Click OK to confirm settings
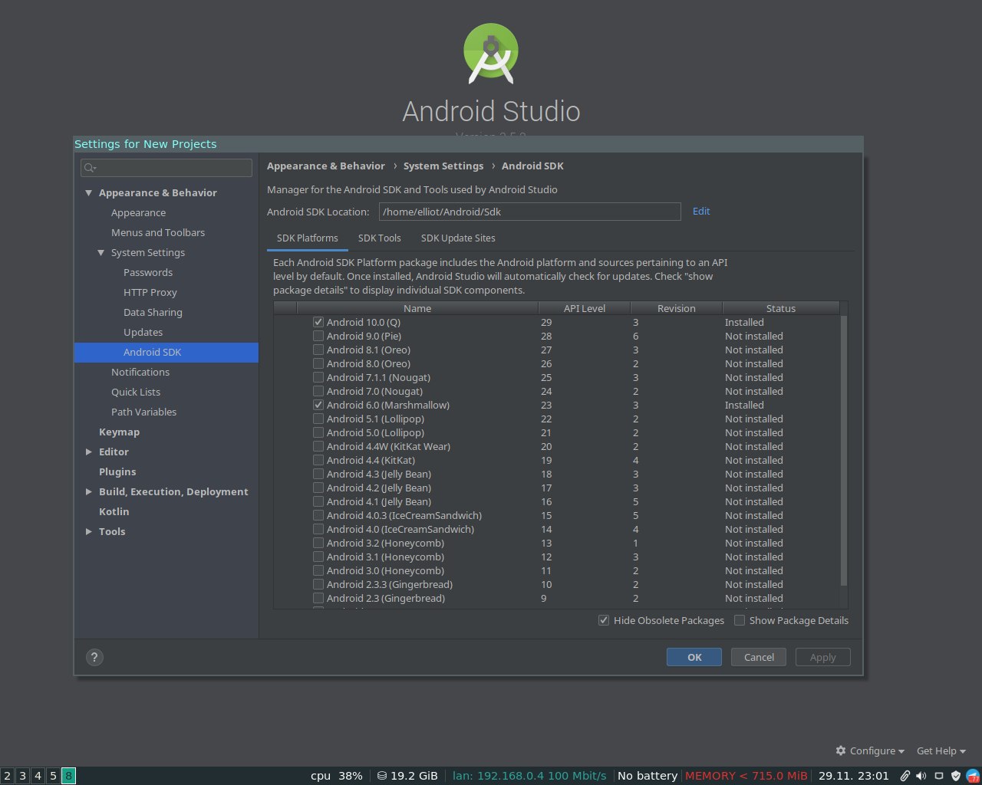The height and width of the screenshot is (785, 982). pos(694,657)
